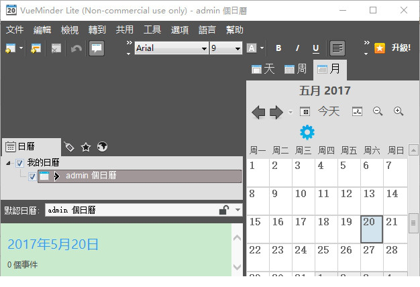Click the 五月 2017 month title
Image resolution: width=420 pixels, height=287 pixels.
pyautogui.click(x=325, y=91)
